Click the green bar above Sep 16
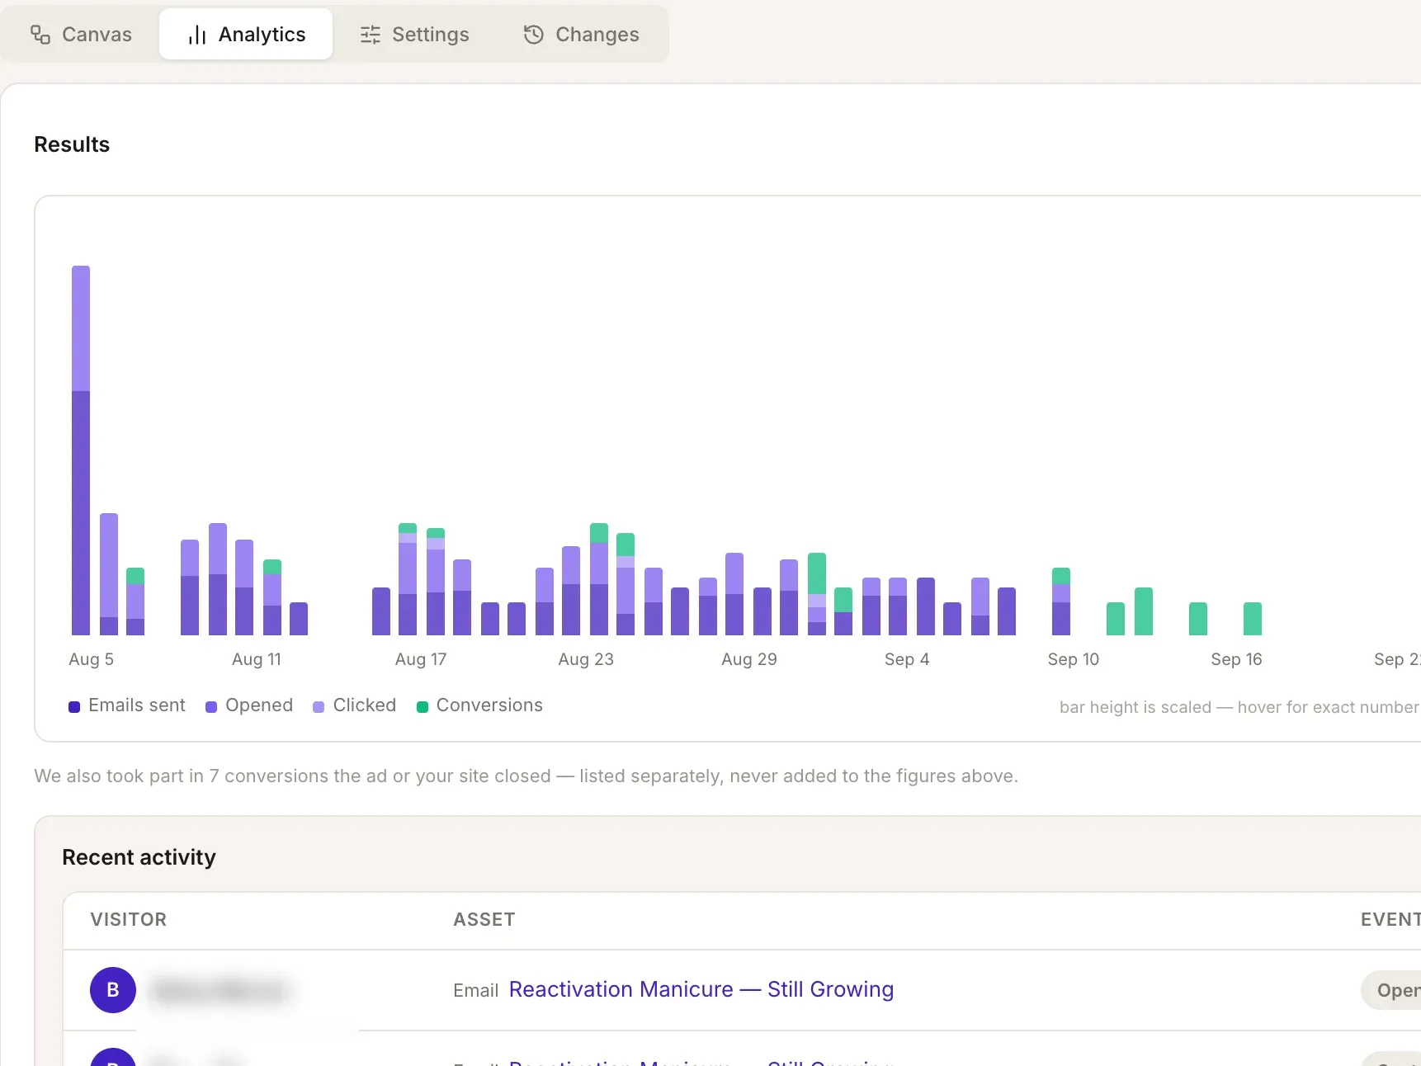1421x1066 pixels. coord(1253,619)
